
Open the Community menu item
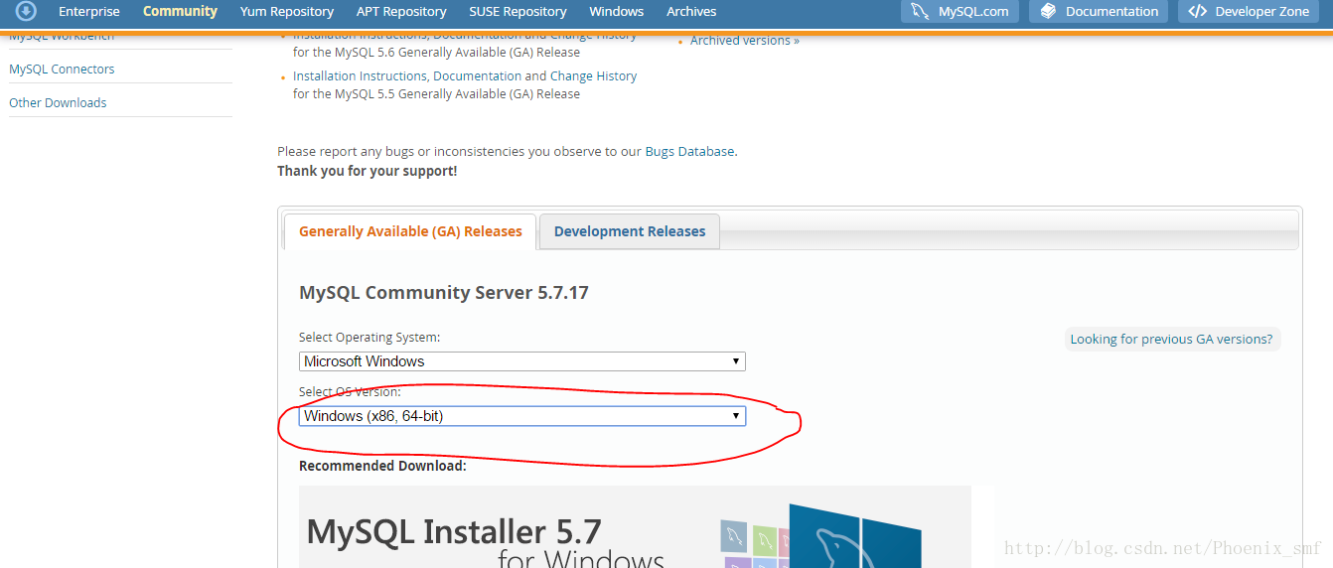pos(180,12)
